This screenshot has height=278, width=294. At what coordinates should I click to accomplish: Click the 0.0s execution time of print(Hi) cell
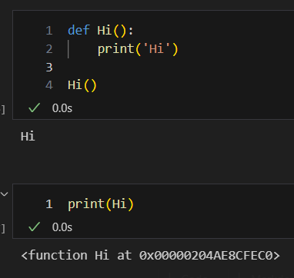[x=62, y=227]
